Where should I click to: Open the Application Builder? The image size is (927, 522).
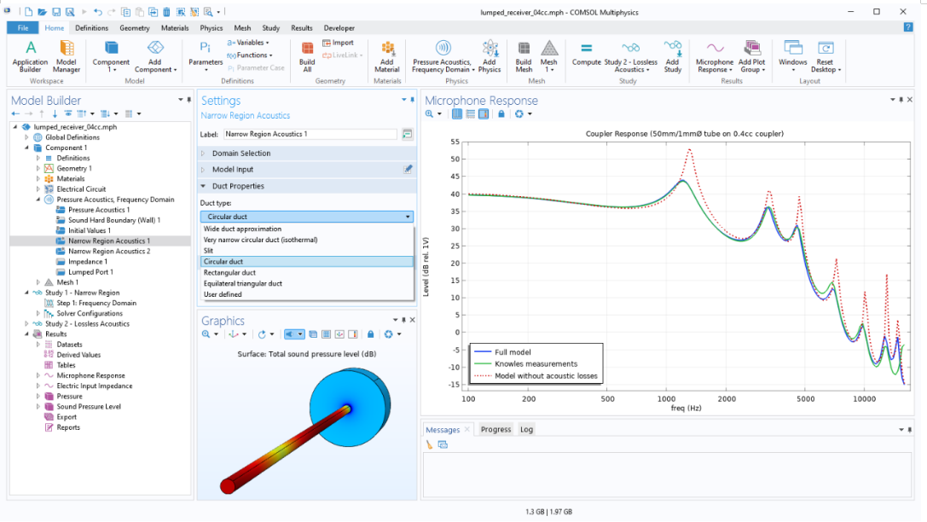tap(30, 56)
